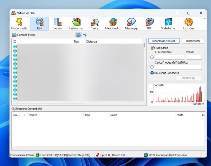Screen dimensions: 211x166
Task: Sort contacts by ID column
Action: click(x=42, y=41)
